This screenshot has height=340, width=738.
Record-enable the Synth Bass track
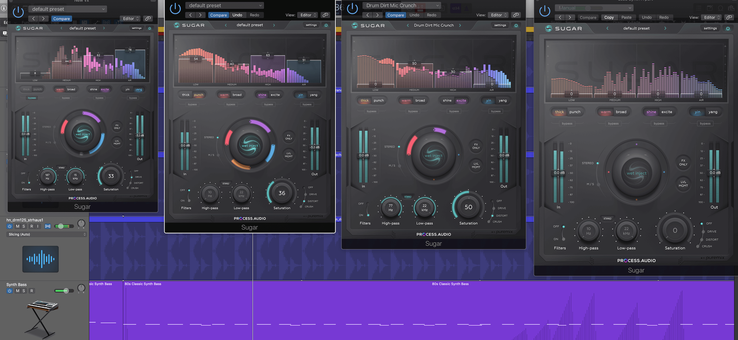pyautogui.click(x=32, y=291)
